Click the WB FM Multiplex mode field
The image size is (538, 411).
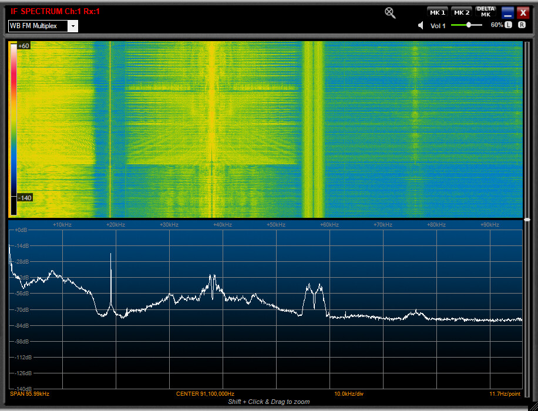pos(38,26)
